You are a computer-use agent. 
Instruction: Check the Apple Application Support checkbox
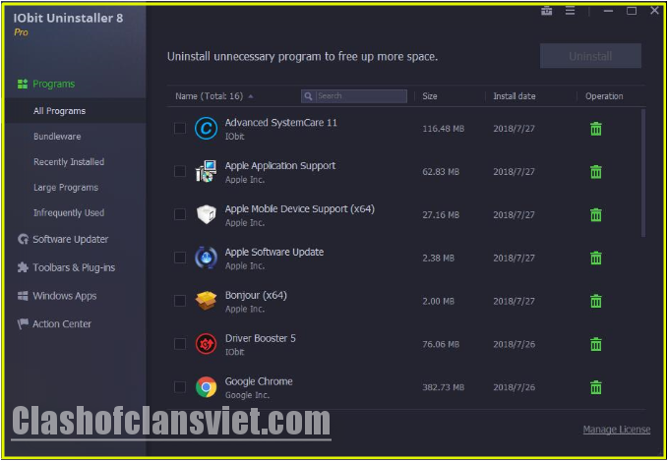tap(180, 172)
